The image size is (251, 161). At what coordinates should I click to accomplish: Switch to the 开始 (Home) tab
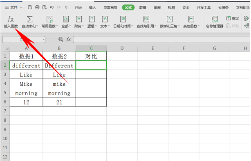[x=78, y=7]
